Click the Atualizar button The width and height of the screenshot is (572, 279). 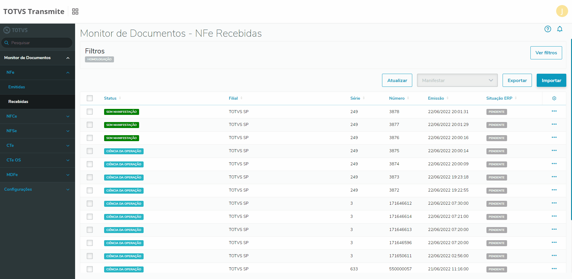(x=397, y=80)
